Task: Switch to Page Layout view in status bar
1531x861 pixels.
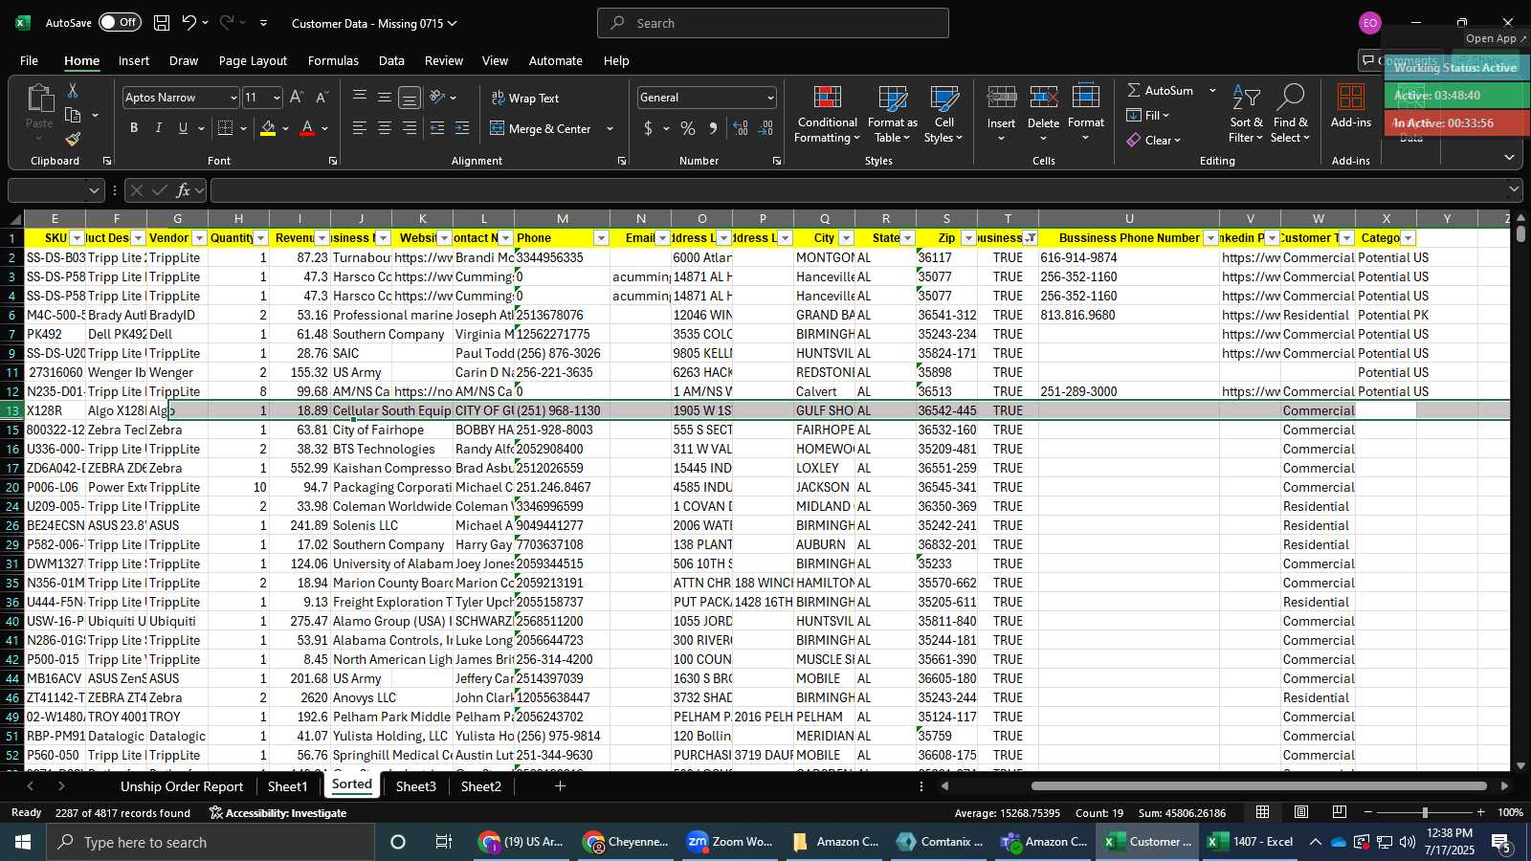Action: (x=1301, y=812)
